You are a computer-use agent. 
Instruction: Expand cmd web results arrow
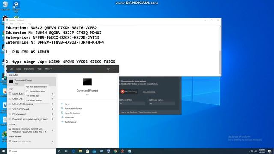[x=52, y=142]
